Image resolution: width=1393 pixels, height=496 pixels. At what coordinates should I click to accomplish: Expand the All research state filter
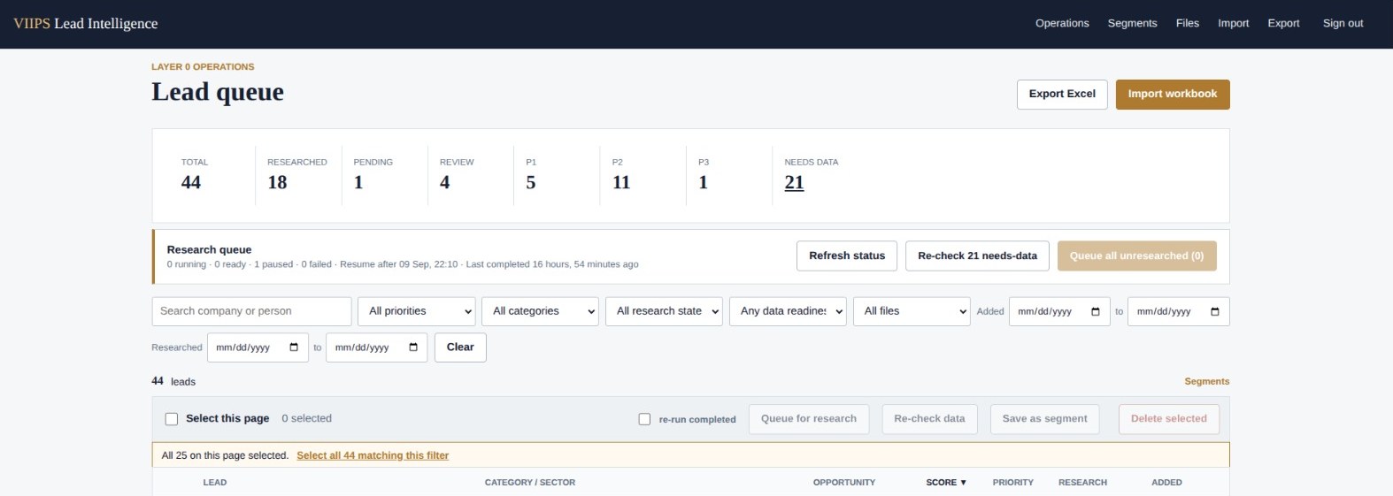click(x=664, y=311)
